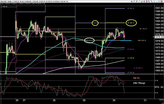164x104 pixels.
Task: Click the 1591.50 price axis label
Action: point(159,8)
